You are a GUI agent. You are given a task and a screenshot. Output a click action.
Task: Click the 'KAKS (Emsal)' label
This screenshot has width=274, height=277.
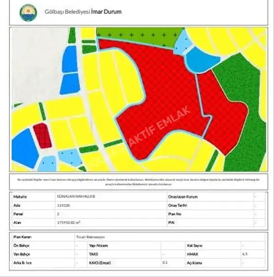coord(100,263)
